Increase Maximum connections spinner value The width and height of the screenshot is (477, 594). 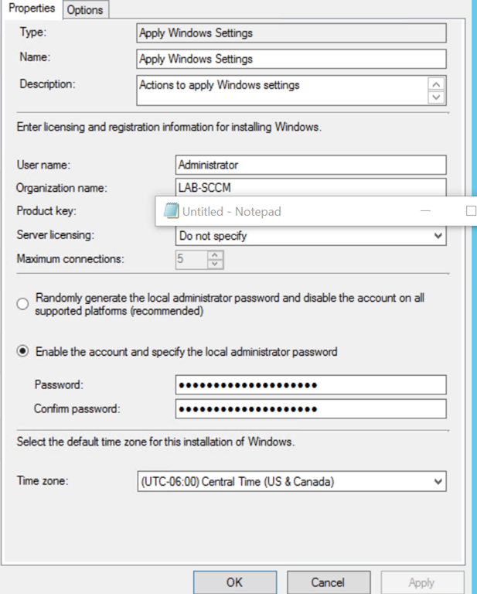[215, 255]
